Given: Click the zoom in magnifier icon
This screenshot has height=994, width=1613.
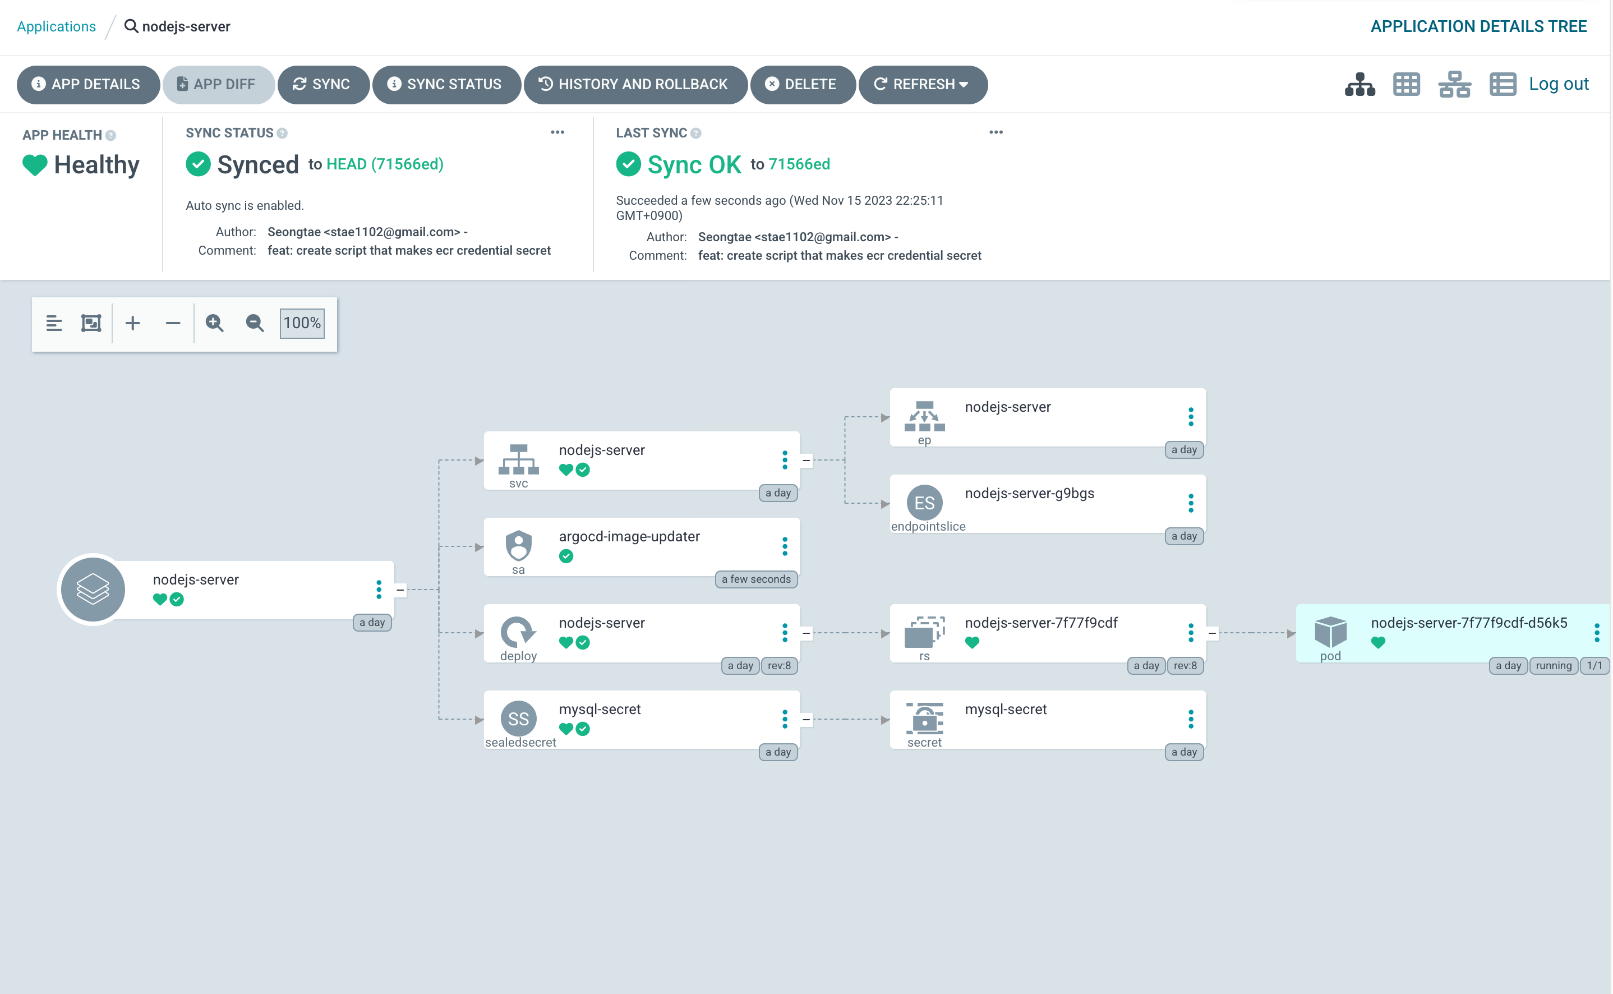Looking at the screenshot, I should coord(214,323).
